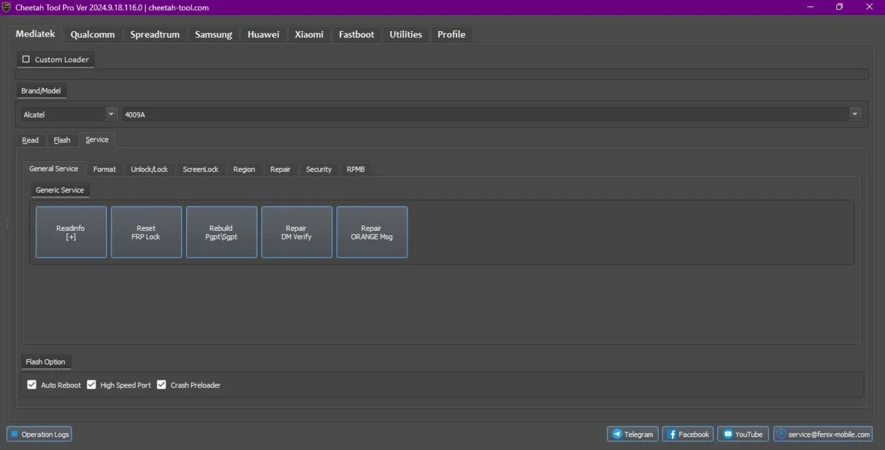Switch to the Qualcomm tab
The image size is (885, 450).
[92, 34]
